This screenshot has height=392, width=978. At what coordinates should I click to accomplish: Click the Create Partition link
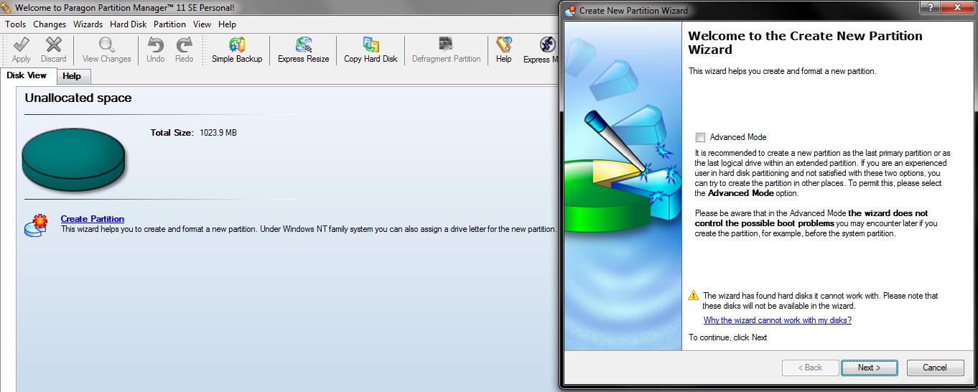click(93, 219)
